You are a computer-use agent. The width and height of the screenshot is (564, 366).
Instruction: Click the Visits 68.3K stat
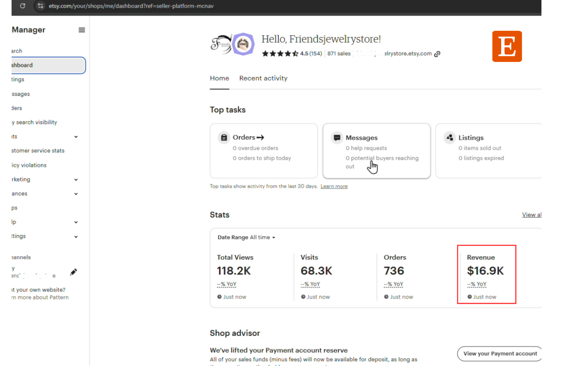(x=316, y=271)
